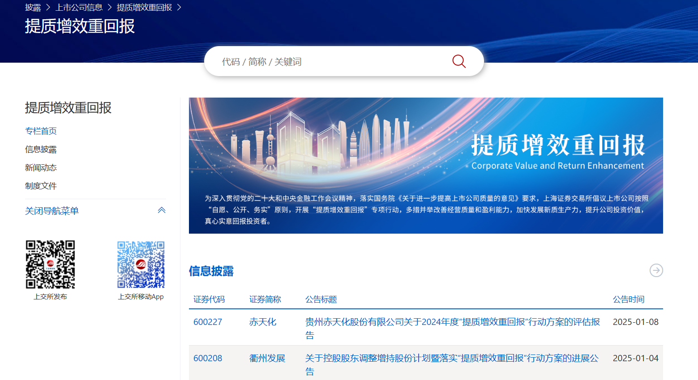Click the 上交所发布 QR code image
The height and width of the screenshot is (380, 698).
[50, 265]
